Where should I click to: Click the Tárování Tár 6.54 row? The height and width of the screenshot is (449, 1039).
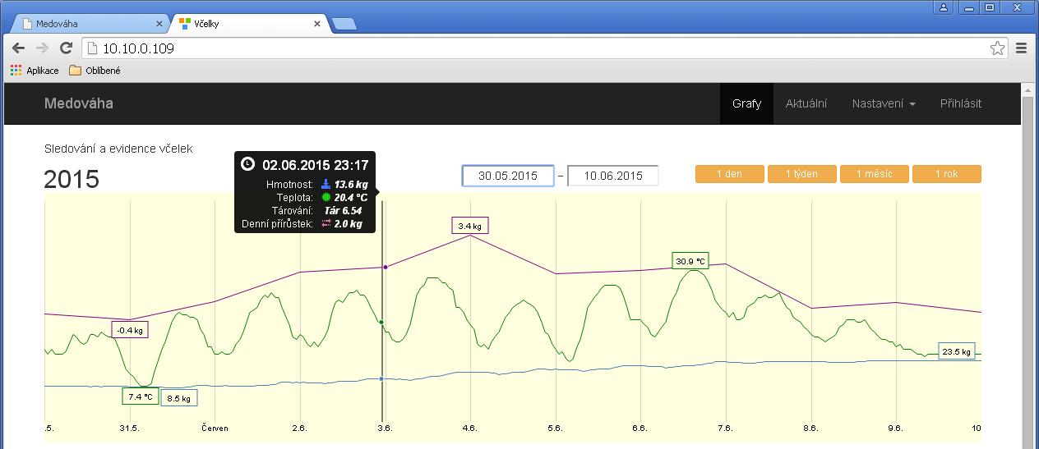click(x=306, y=211)
